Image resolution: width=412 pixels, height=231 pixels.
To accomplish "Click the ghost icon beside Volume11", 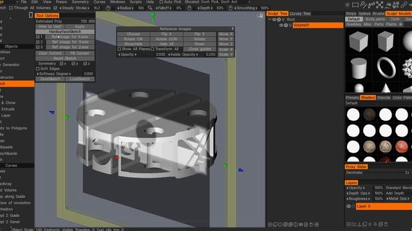I will click(x=286, y=26).
